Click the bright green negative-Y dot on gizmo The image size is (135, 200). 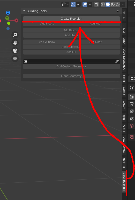(x=9, y=23)
